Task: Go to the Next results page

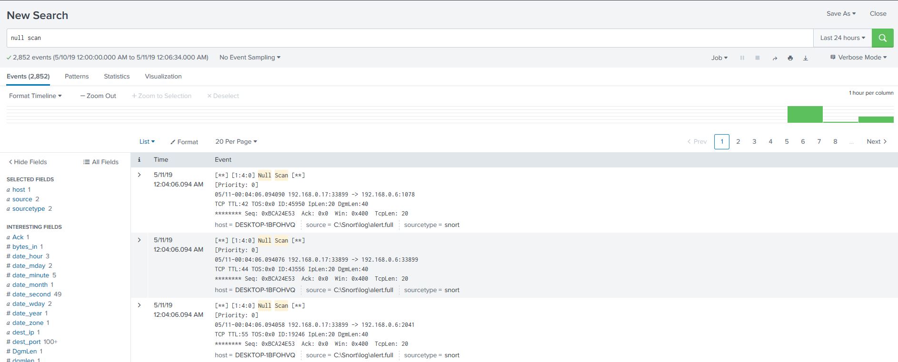Action: (x=876, y=142)
